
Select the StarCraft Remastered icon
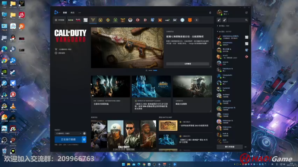[x=175, y=20]
